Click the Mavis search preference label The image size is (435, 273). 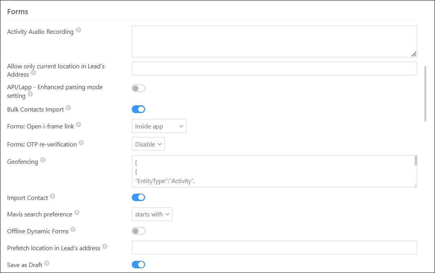point(40,214)
